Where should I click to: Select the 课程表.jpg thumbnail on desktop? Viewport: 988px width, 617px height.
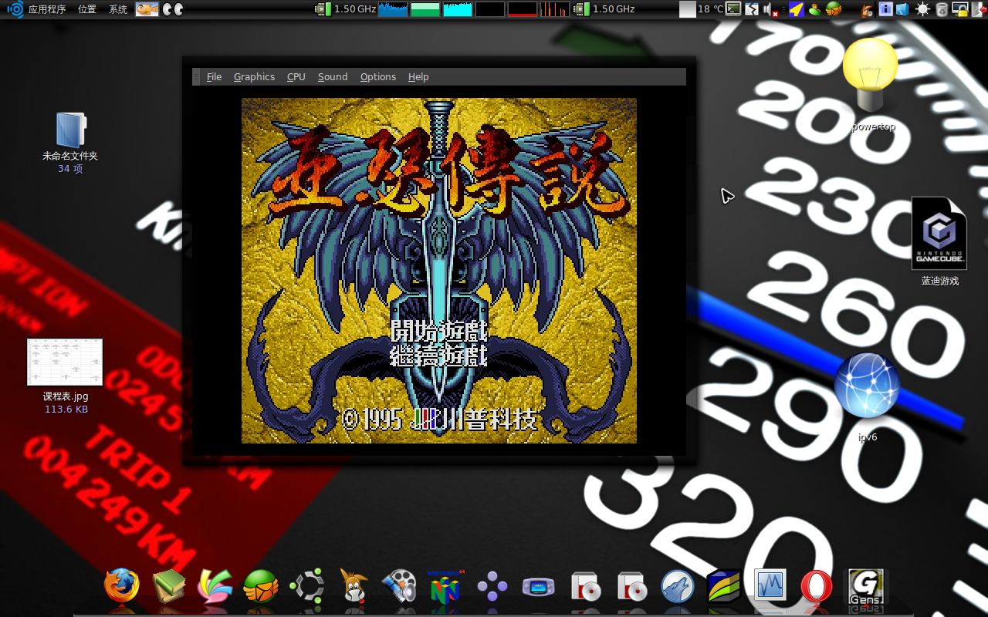[x=65, y=376]
